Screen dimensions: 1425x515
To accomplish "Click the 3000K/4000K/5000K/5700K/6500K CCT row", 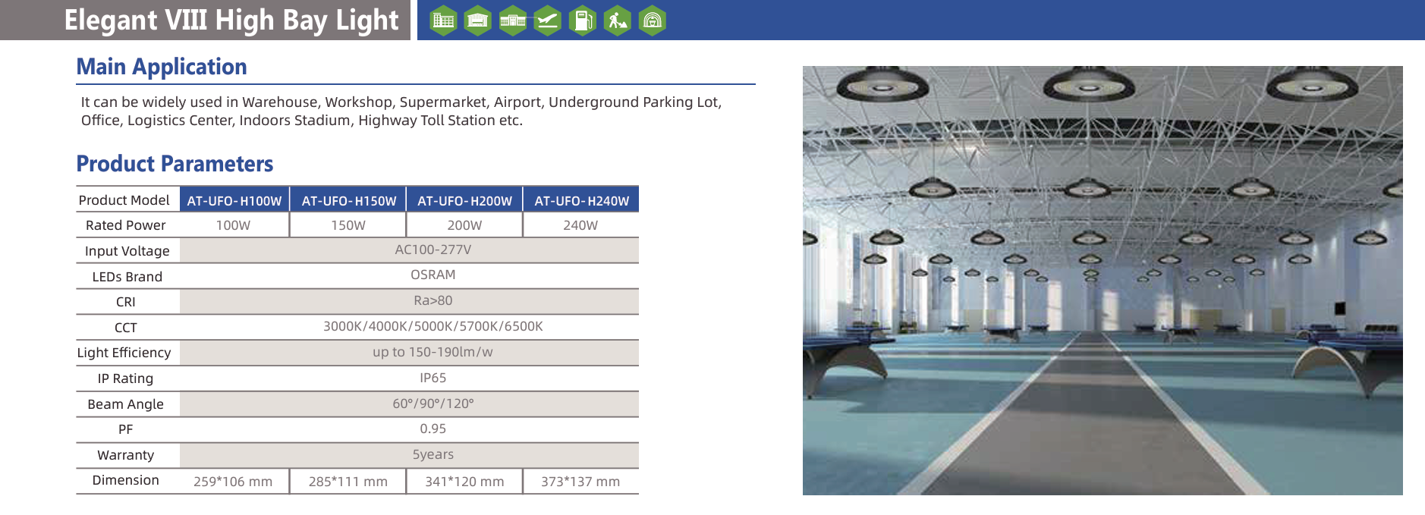I will (433, 326).
